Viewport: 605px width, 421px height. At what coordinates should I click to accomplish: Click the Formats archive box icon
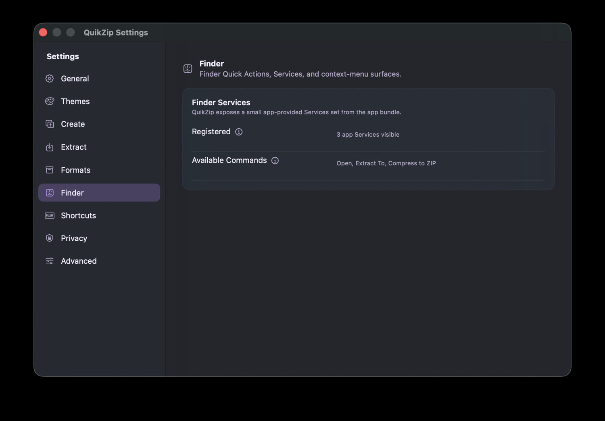pos(50,170)
